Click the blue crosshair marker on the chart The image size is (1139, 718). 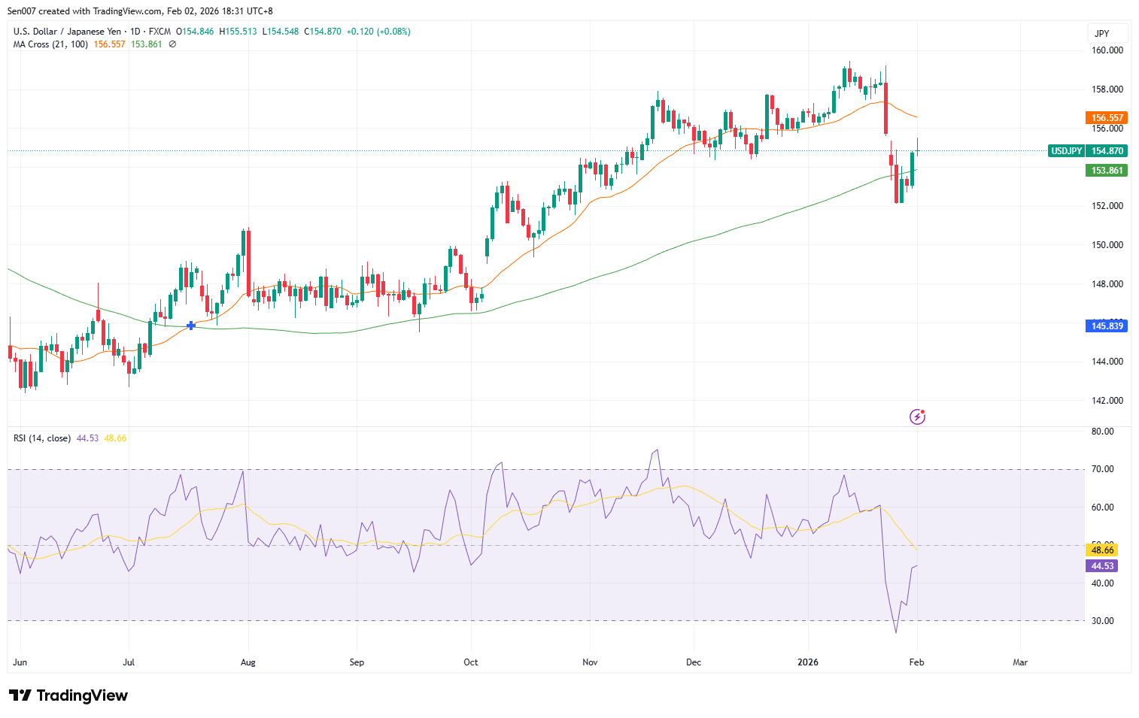(190, 325)
